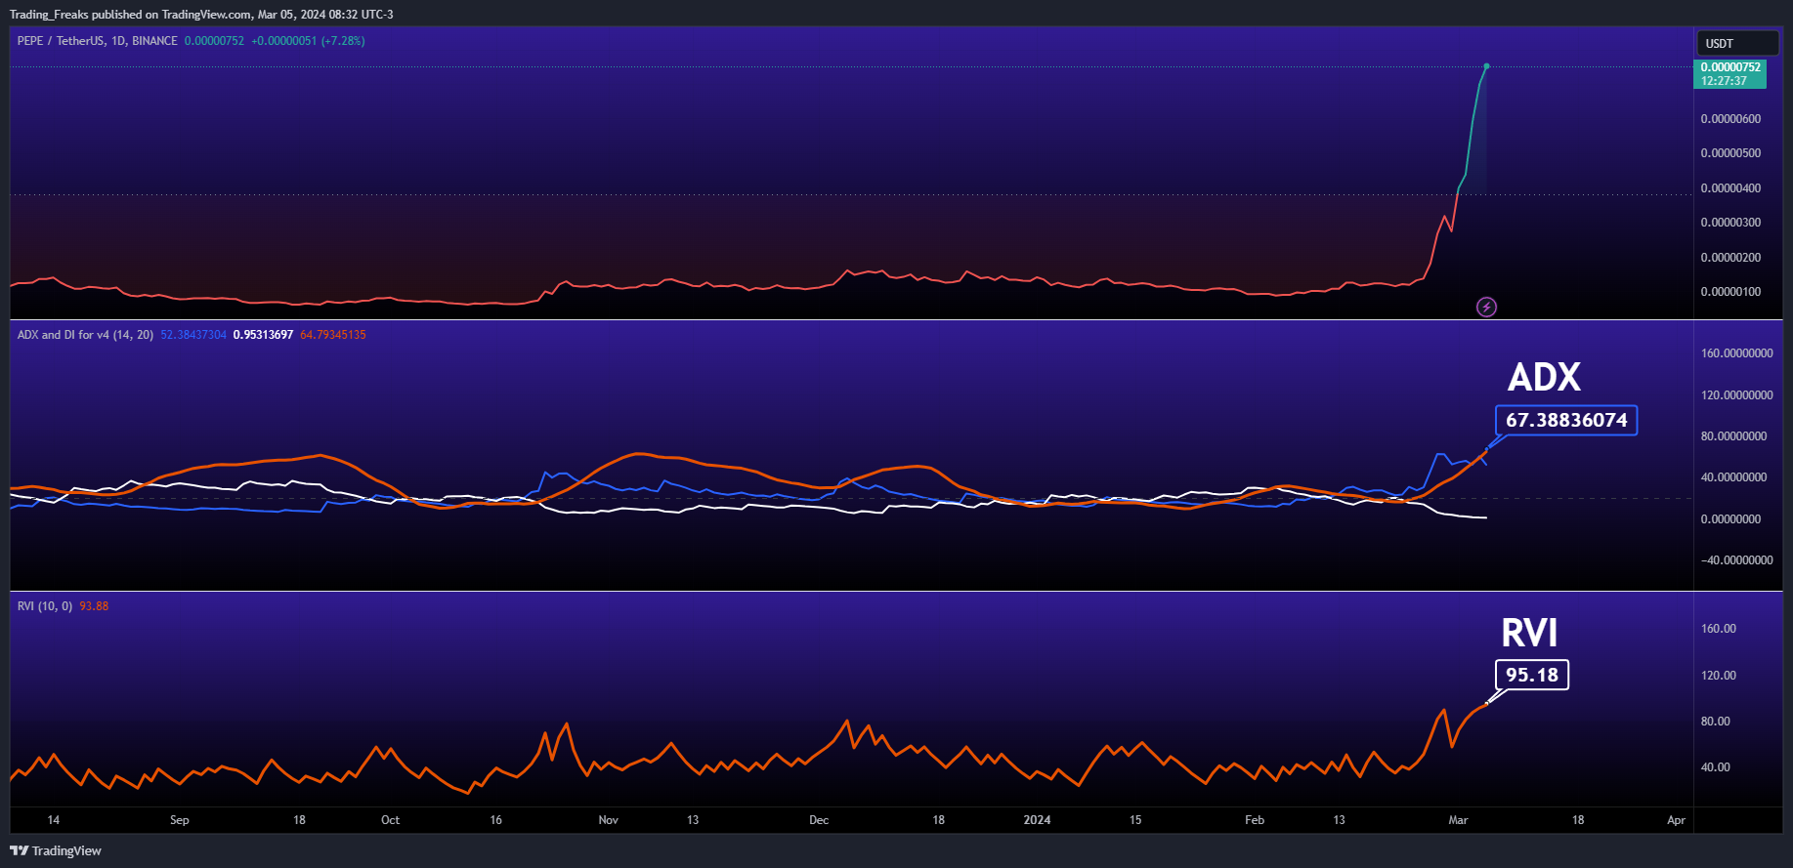Click the 0.00000400 price scale label

pyautogui.click(x=1730, y=188)
